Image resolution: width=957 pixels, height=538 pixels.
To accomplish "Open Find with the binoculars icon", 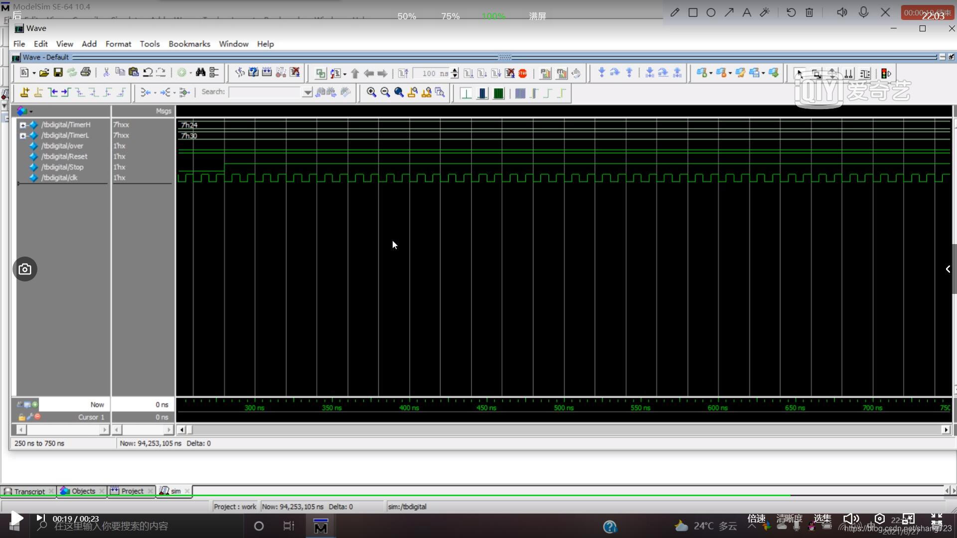I will click(200, 73).
